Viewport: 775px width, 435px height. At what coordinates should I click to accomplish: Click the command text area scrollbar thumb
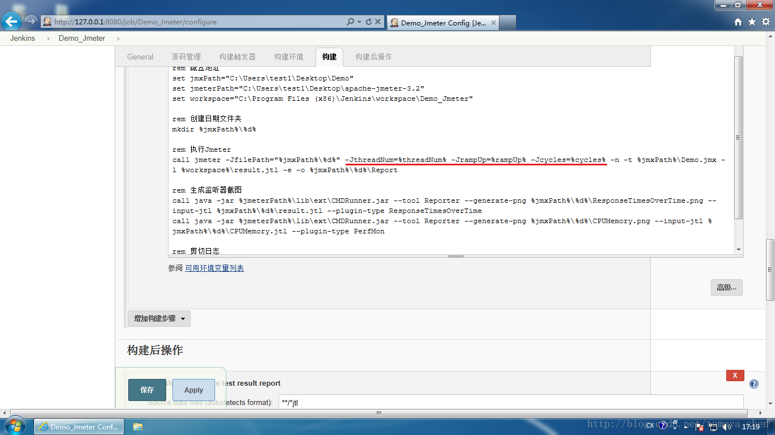click(x=739, y=138)
